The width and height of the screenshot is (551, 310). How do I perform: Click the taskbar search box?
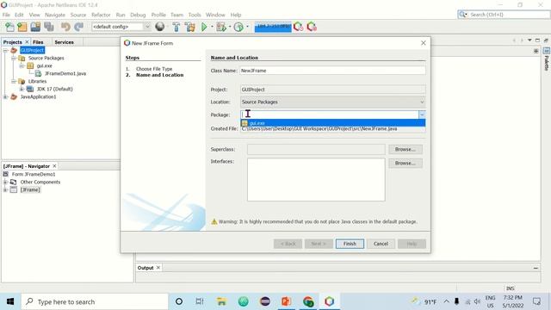coord(95,301)
